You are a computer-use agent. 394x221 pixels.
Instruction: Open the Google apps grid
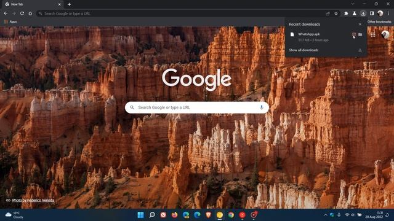[x=373, y=34]
